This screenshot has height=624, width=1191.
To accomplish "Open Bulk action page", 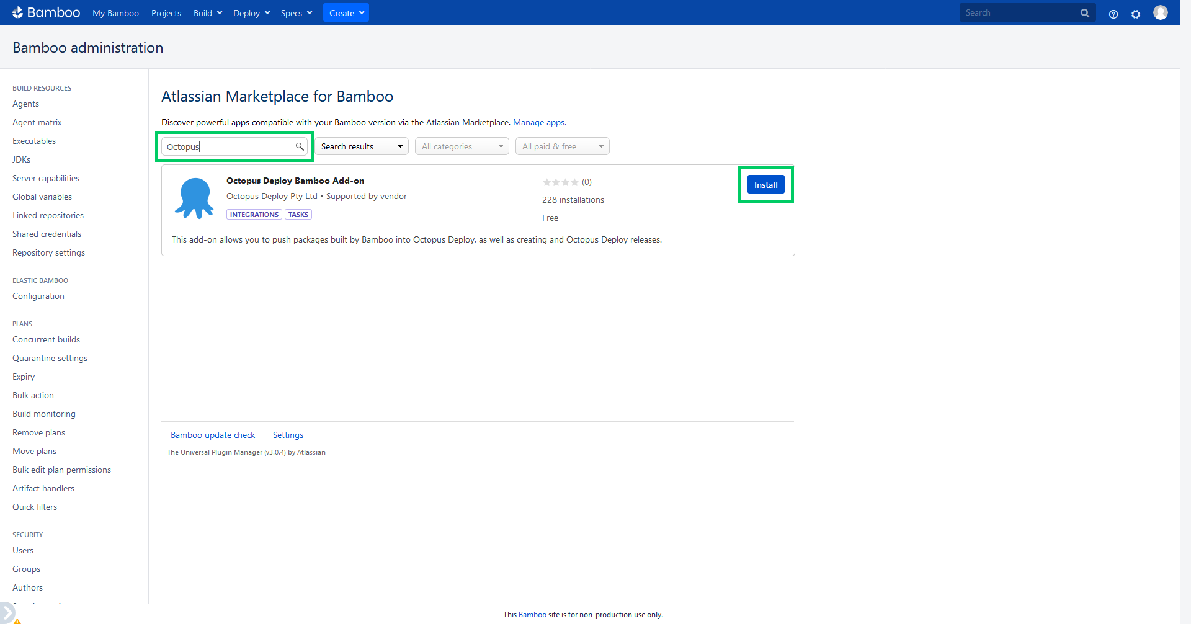I will (x=33, y=395).
